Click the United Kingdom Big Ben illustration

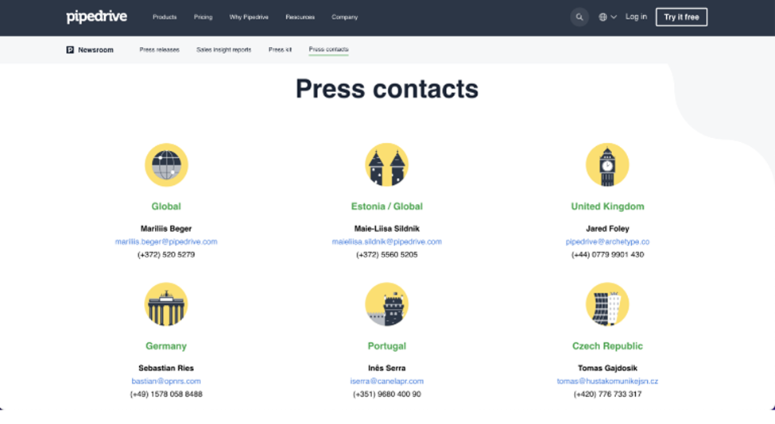pyautogui.click(x=607, y=165)
